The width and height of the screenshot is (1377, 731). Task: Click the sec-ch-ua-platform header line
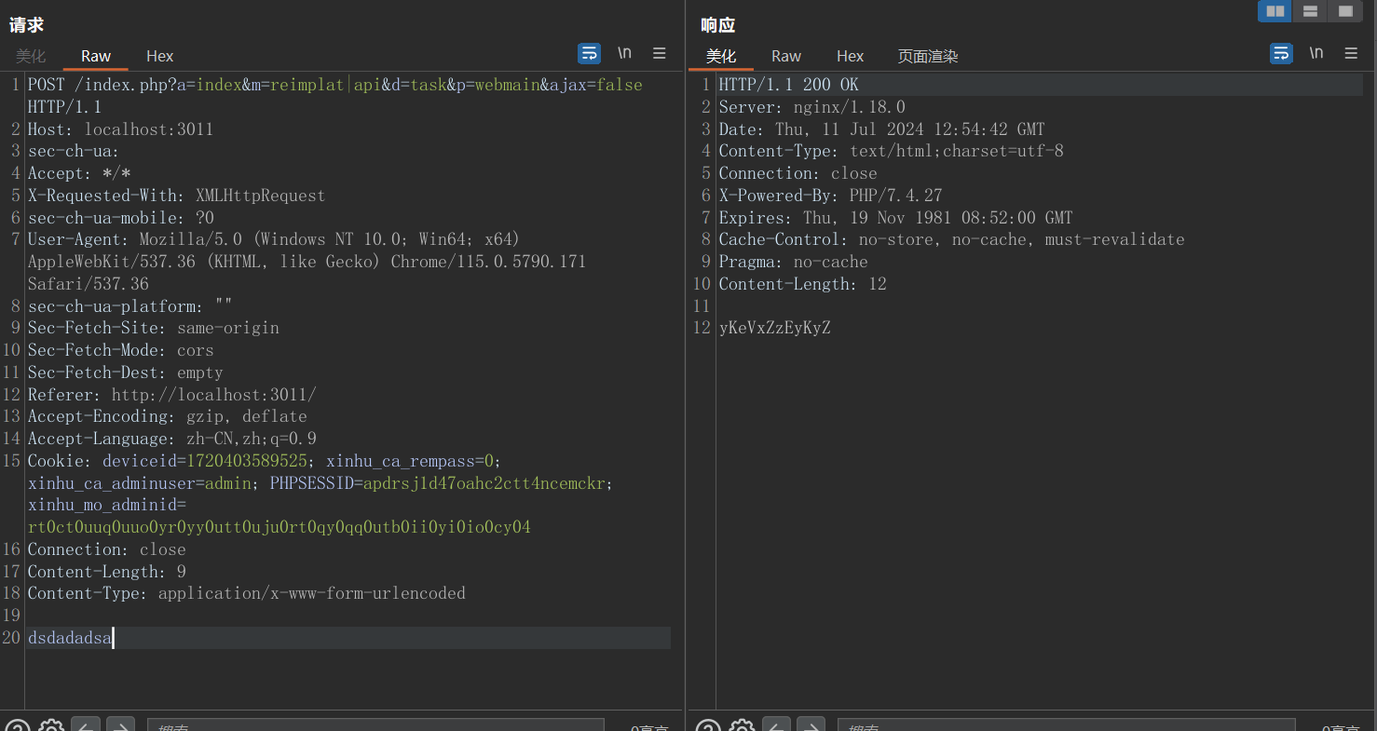click(x=130, y=306)
